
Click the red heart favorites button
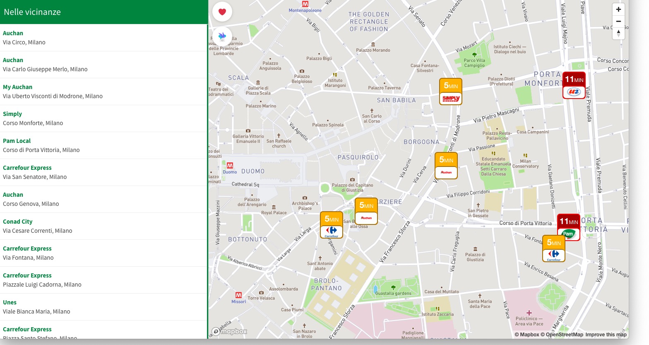pos(222,12)
